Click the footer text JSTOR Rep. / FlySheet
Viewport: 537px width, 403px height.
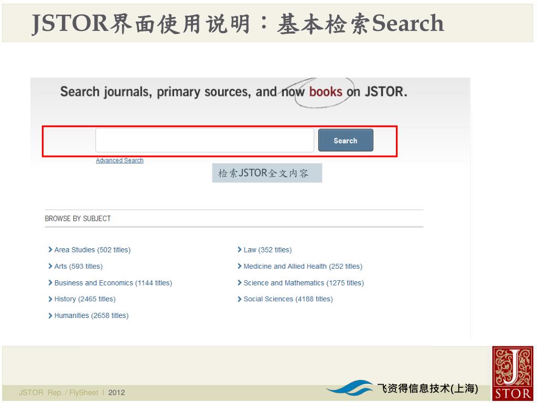tap(59, 393)
